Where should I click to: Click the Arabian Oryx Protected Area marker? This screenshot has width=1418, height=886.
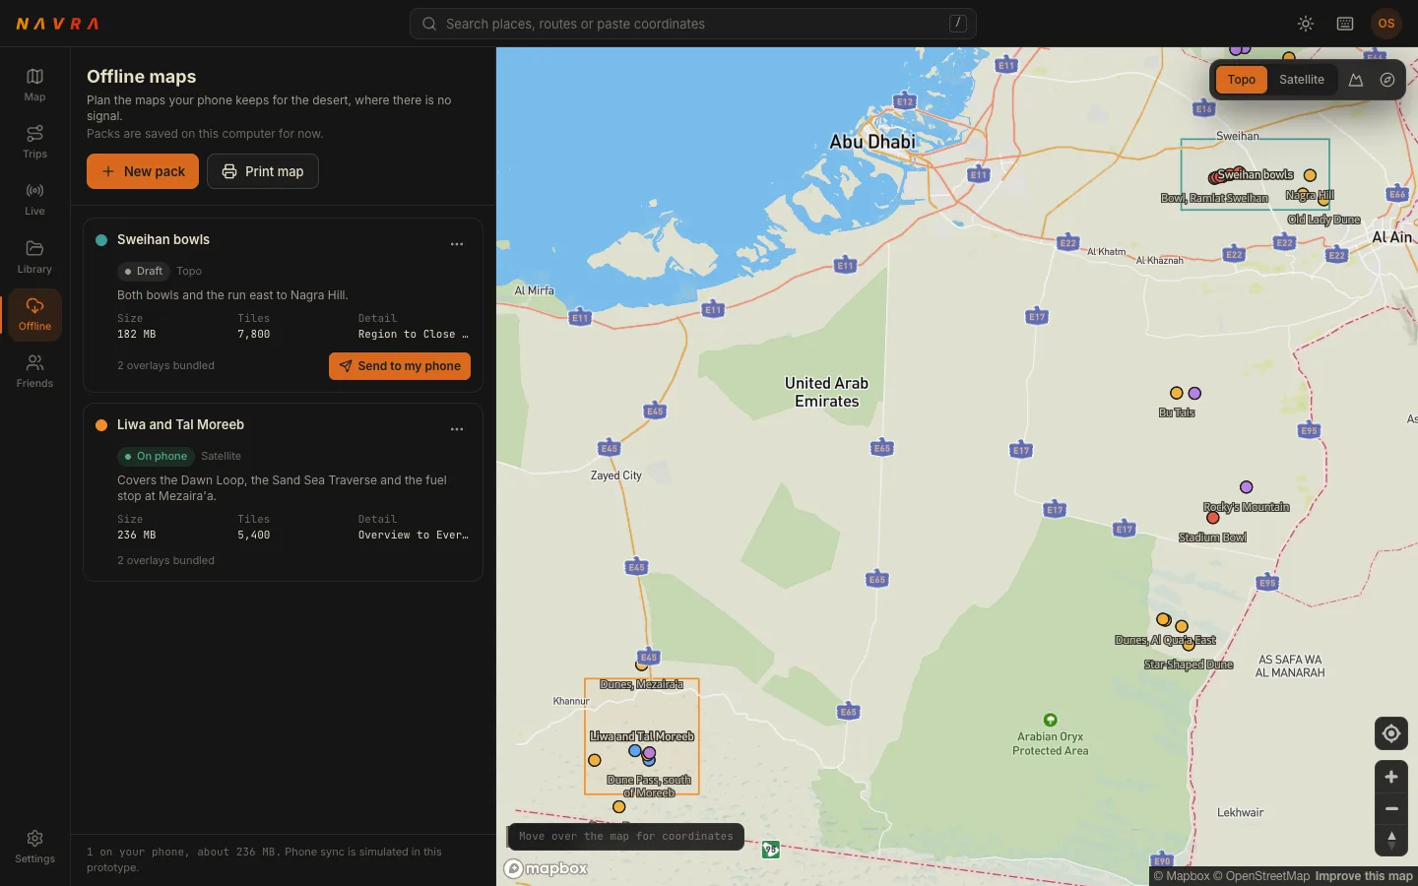[1051, 720]
